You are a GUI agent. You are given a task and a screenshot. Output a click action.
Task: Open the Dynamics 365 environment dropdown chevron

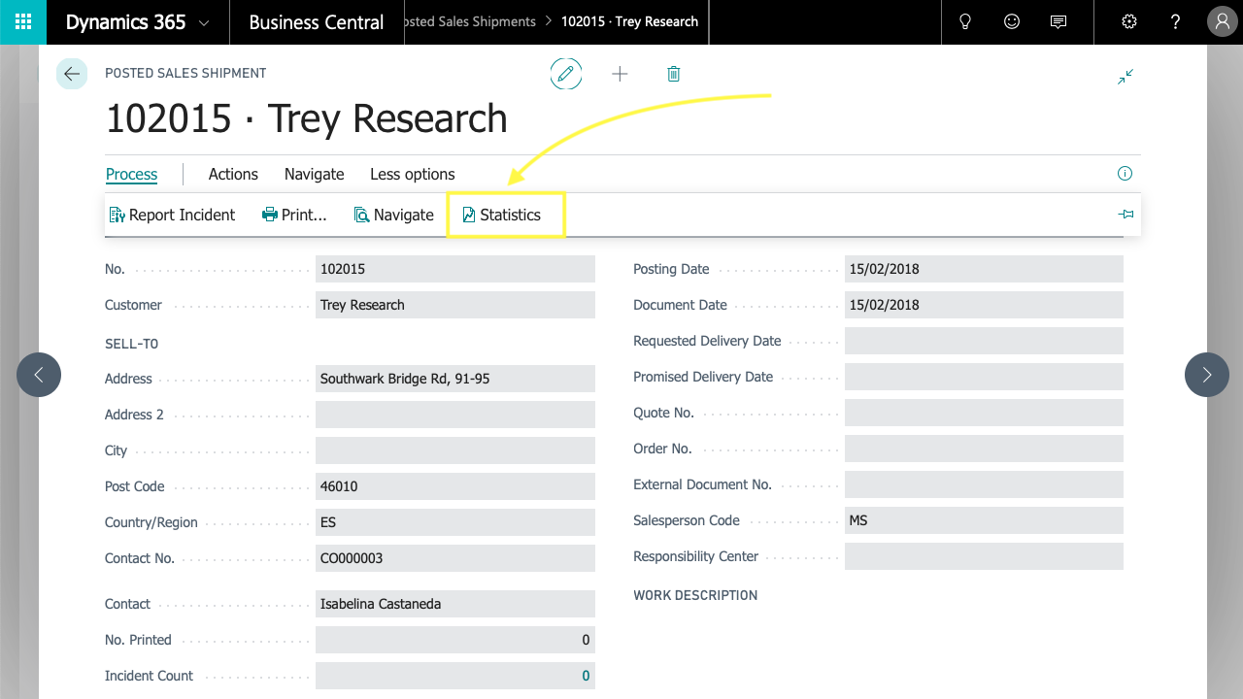206,21
